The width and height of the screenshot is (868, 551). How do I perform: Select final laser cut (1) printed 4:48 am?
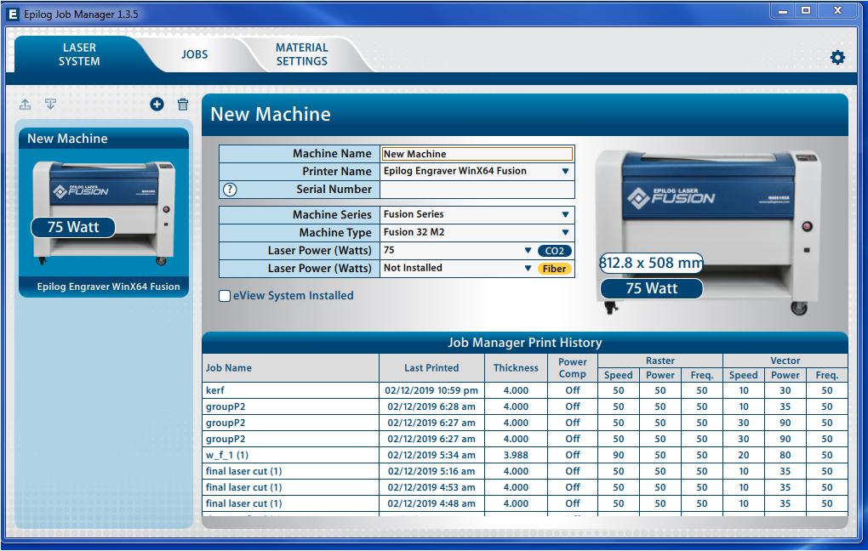[525, 503]
